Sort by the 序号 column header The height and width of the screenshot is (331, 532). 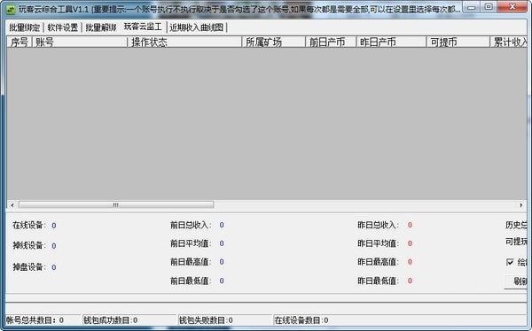point(20,42)
